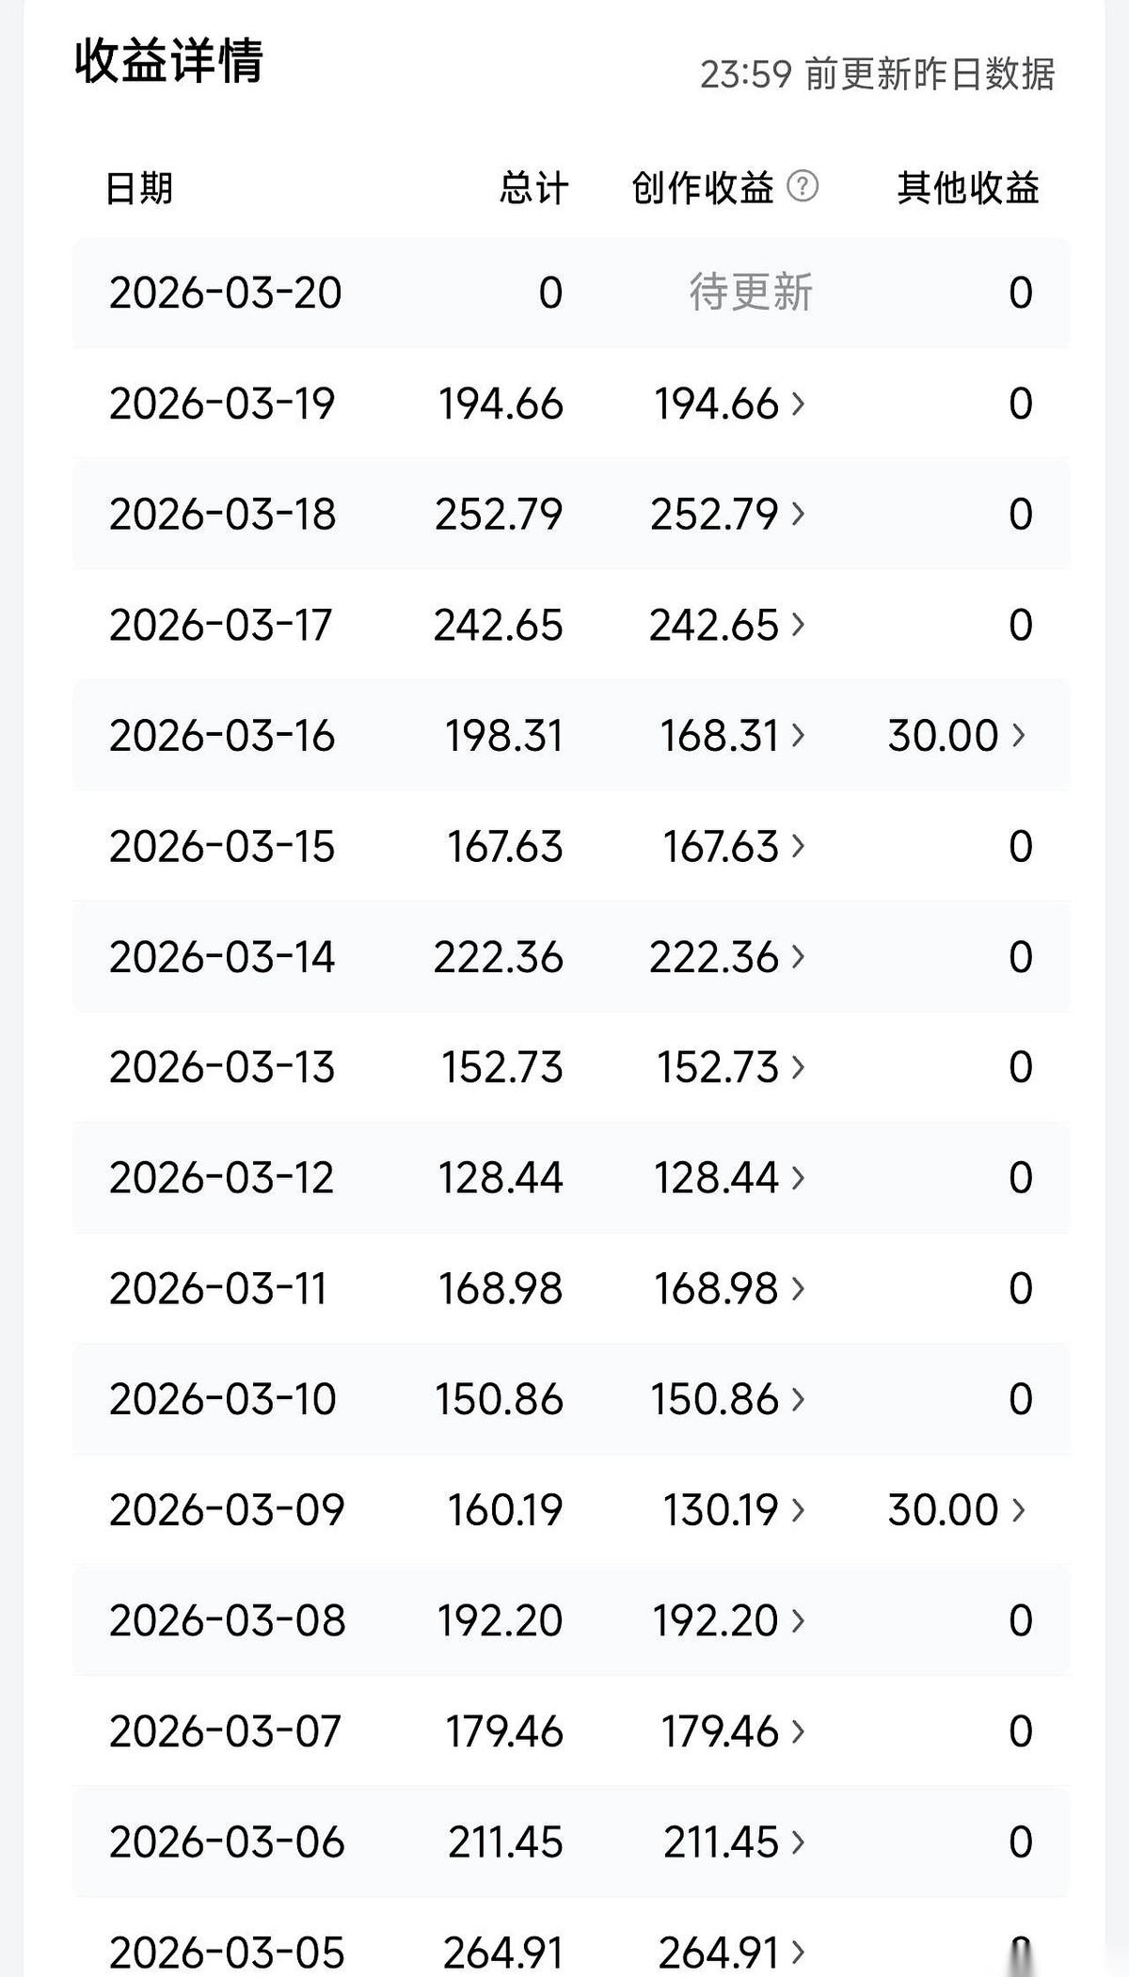Click the 总计 column header
This screenshot has width=1129, height=1977.
click(x=533, y=187)
